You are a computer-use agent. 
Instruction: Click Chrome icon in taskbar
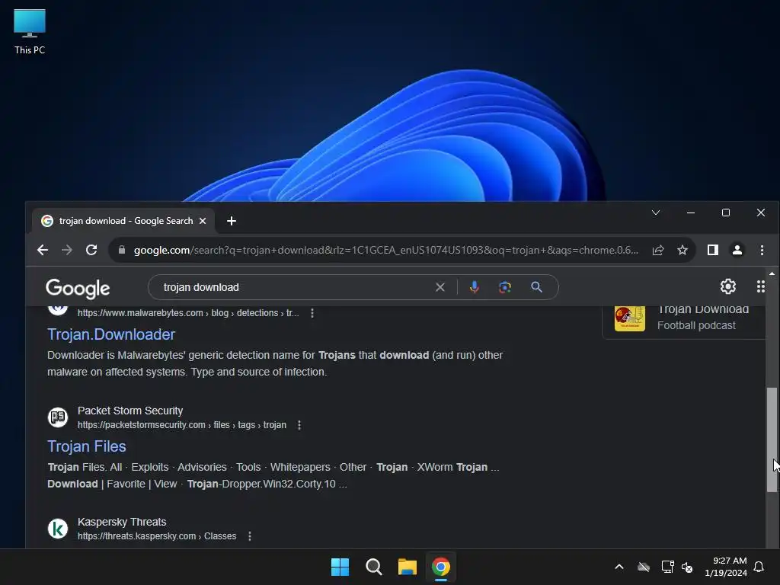click(441, 567)
